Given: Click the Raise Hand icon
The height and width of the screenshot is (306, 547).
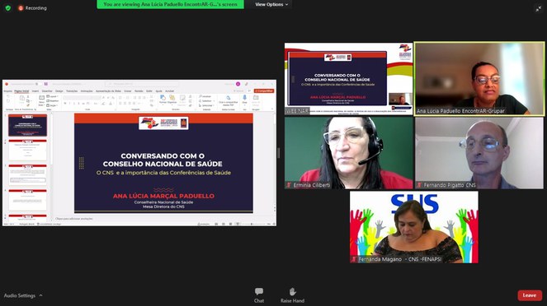Looking at the screenshot, I should 292,291.
